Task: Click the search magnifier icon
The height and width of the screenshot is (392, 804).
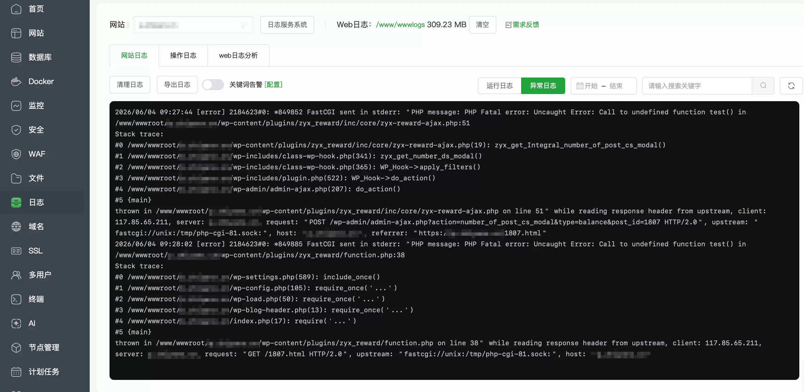Action: point(763,86)
